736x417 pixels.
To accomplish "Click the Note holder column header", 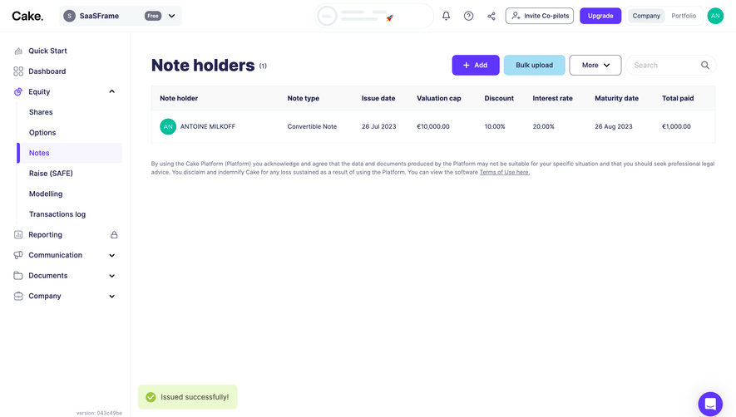I will click(179, 99).
